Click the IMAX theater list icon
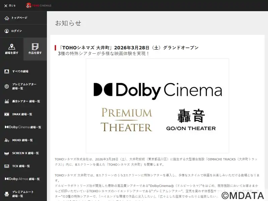Image resolution: width=268 pixels, height=201 pixels. coord(7,114)
